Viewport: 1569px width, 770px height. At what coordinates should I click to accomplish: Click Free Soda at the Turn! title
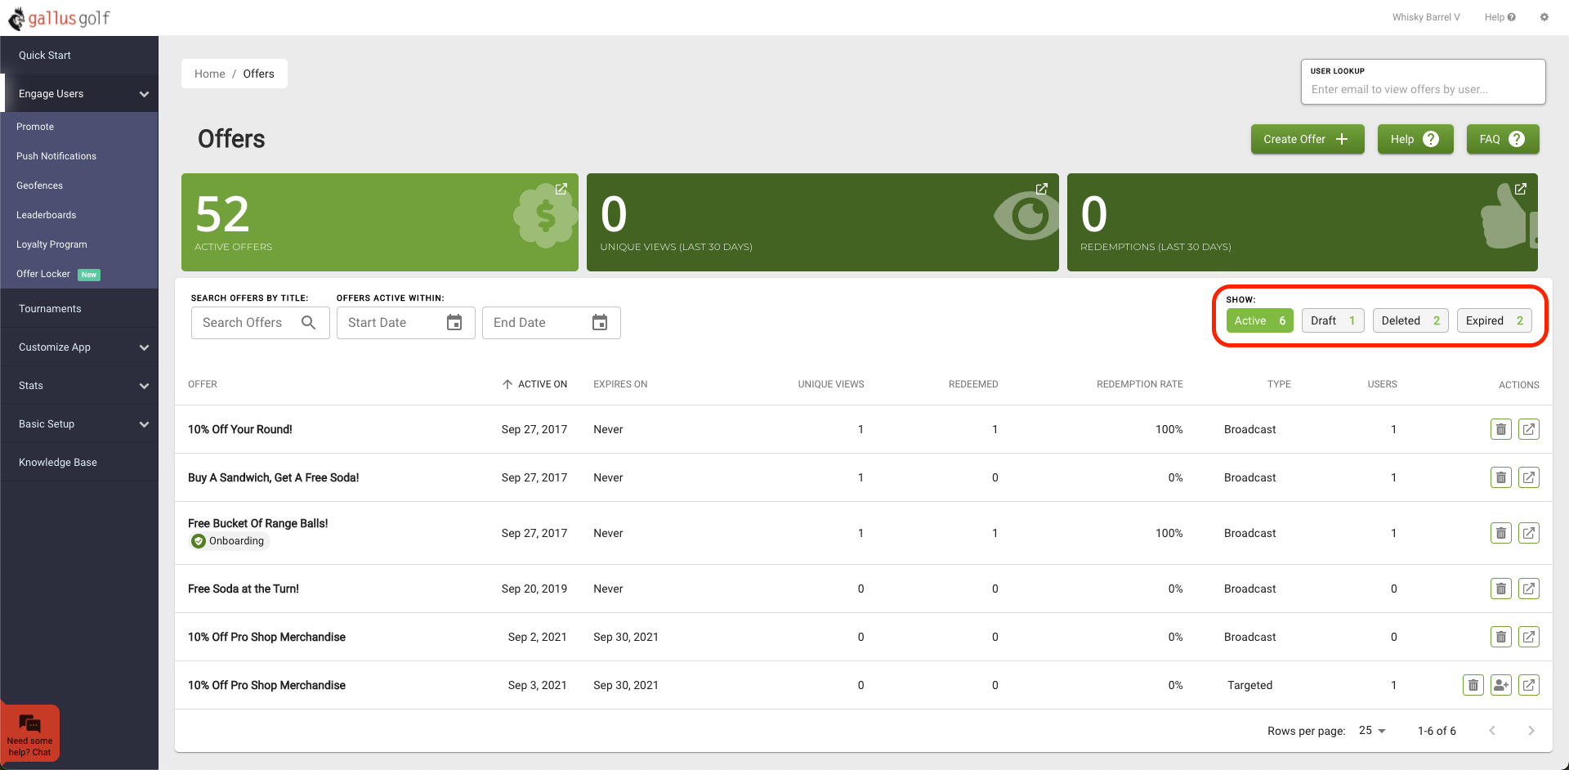[244, 589]
